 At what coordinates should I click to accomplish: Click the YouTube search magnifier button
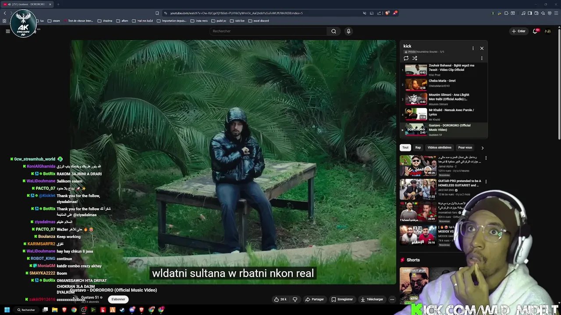pyautogui.click(x=334, y=31)
